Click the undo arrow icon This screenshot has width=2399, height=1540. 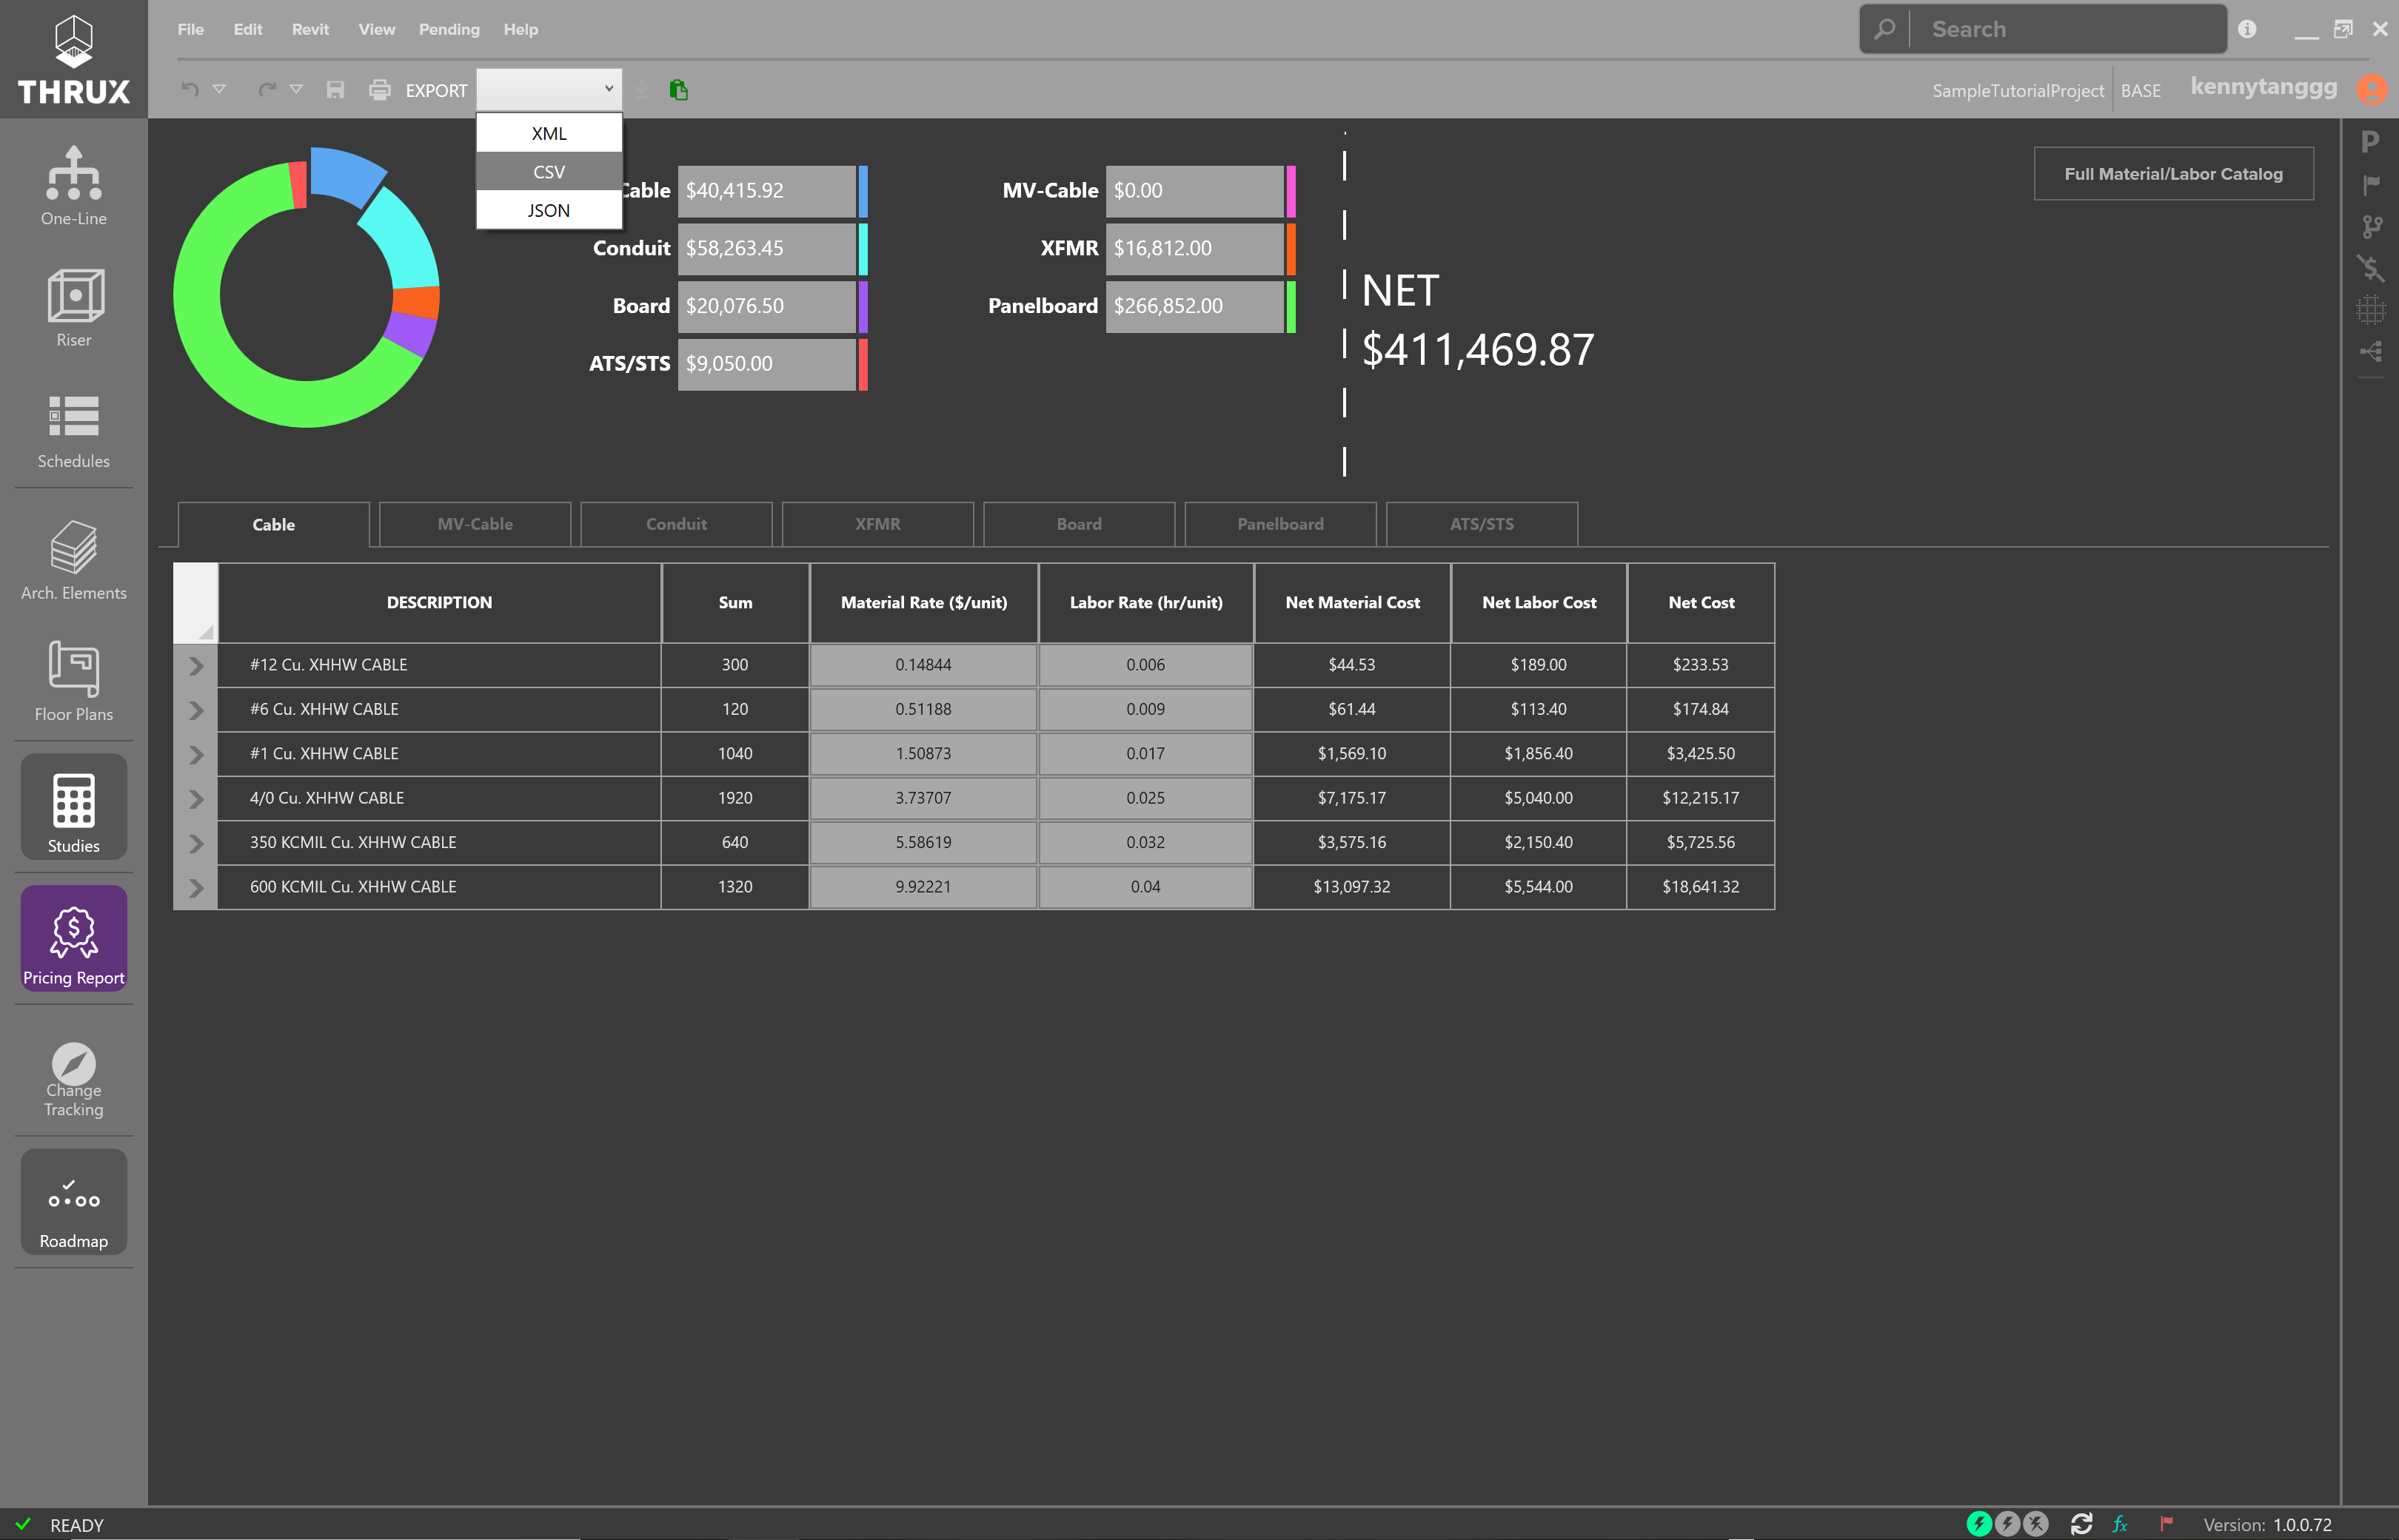[x=190, y=89]
